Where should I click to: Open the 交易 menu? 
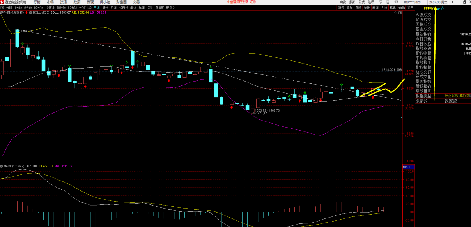coord(136,2)
